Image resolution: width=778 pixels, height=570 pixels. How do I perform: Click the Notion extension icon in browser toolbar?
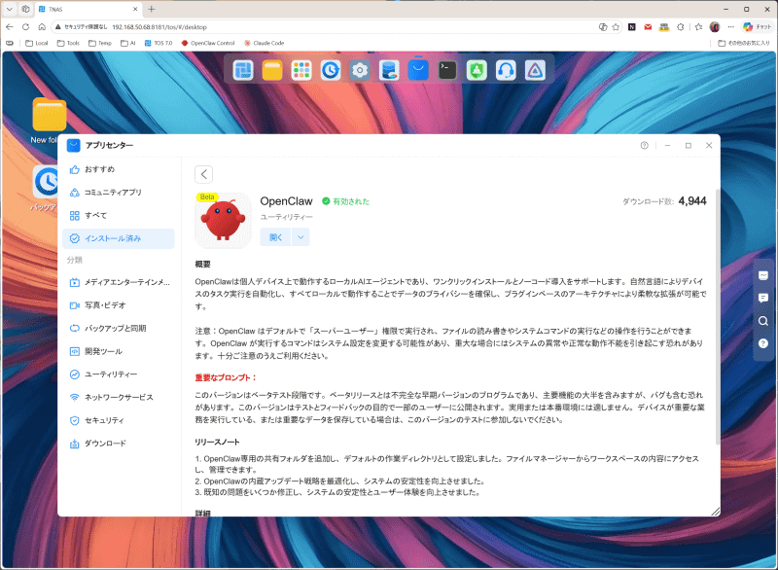(631, 27)
